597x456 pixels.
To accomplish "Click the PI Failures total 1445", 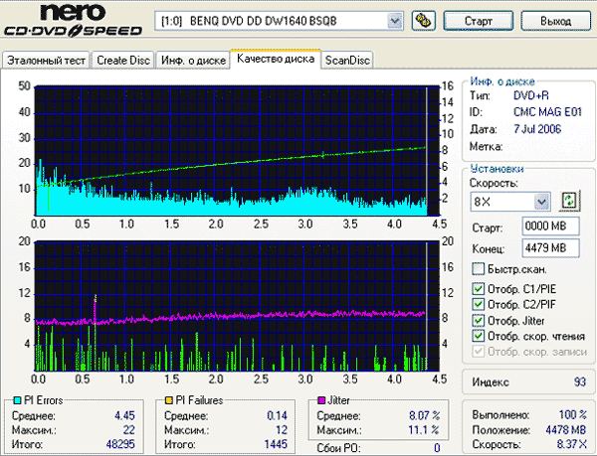I will click(276, 444).
